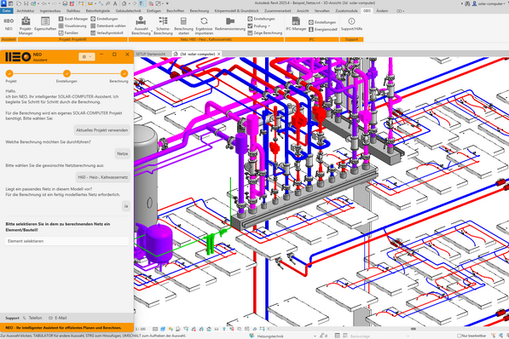Switch to the SETUP Startansicht view tab
This screenshot has width=509, height=339.
tap(151, 54)
